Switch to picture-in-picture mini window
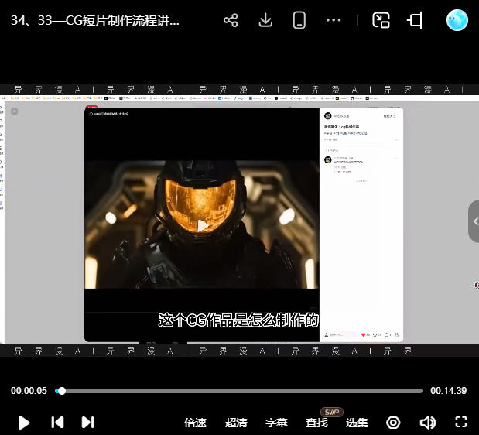The height and width of the screenshot is (435, 479). coord(381,21)
